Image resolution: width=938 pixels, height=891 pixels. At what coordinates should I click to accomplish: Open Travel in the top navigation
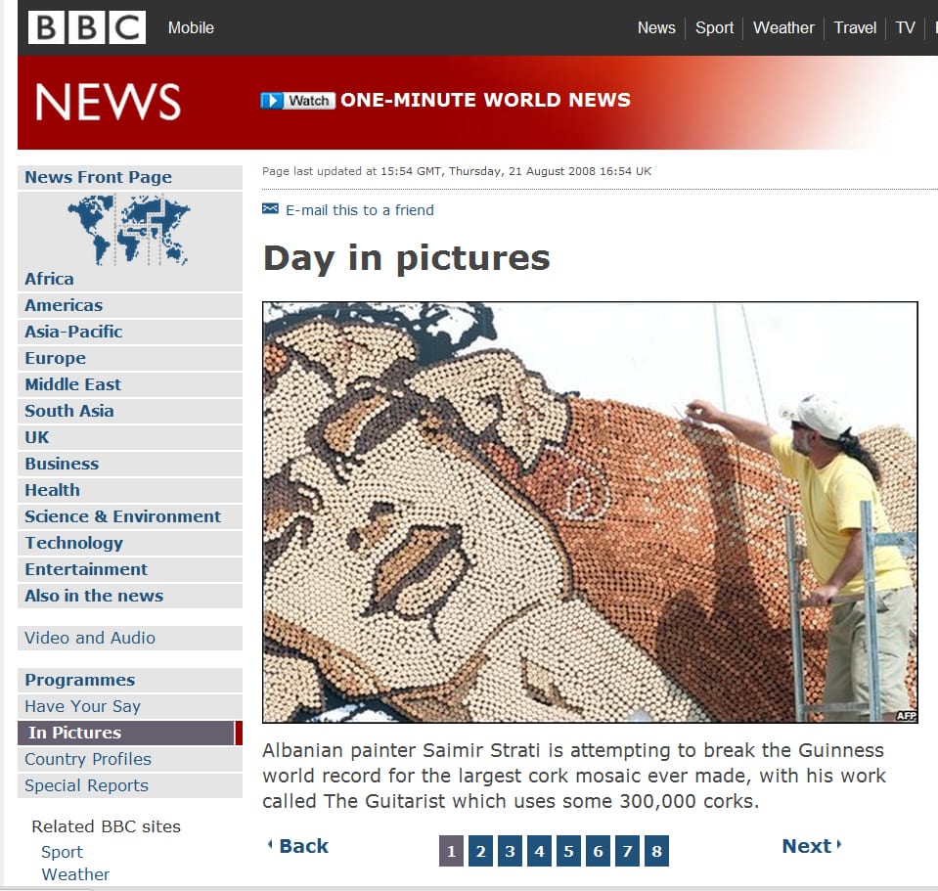tap(855, 27)
